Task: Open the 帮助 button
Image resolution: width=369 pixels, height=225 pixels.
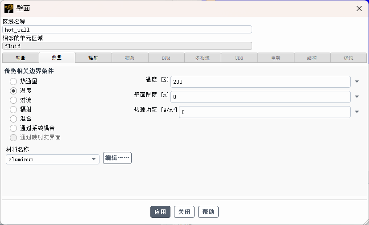Action: pyautogui.click(x=208, y=212)
